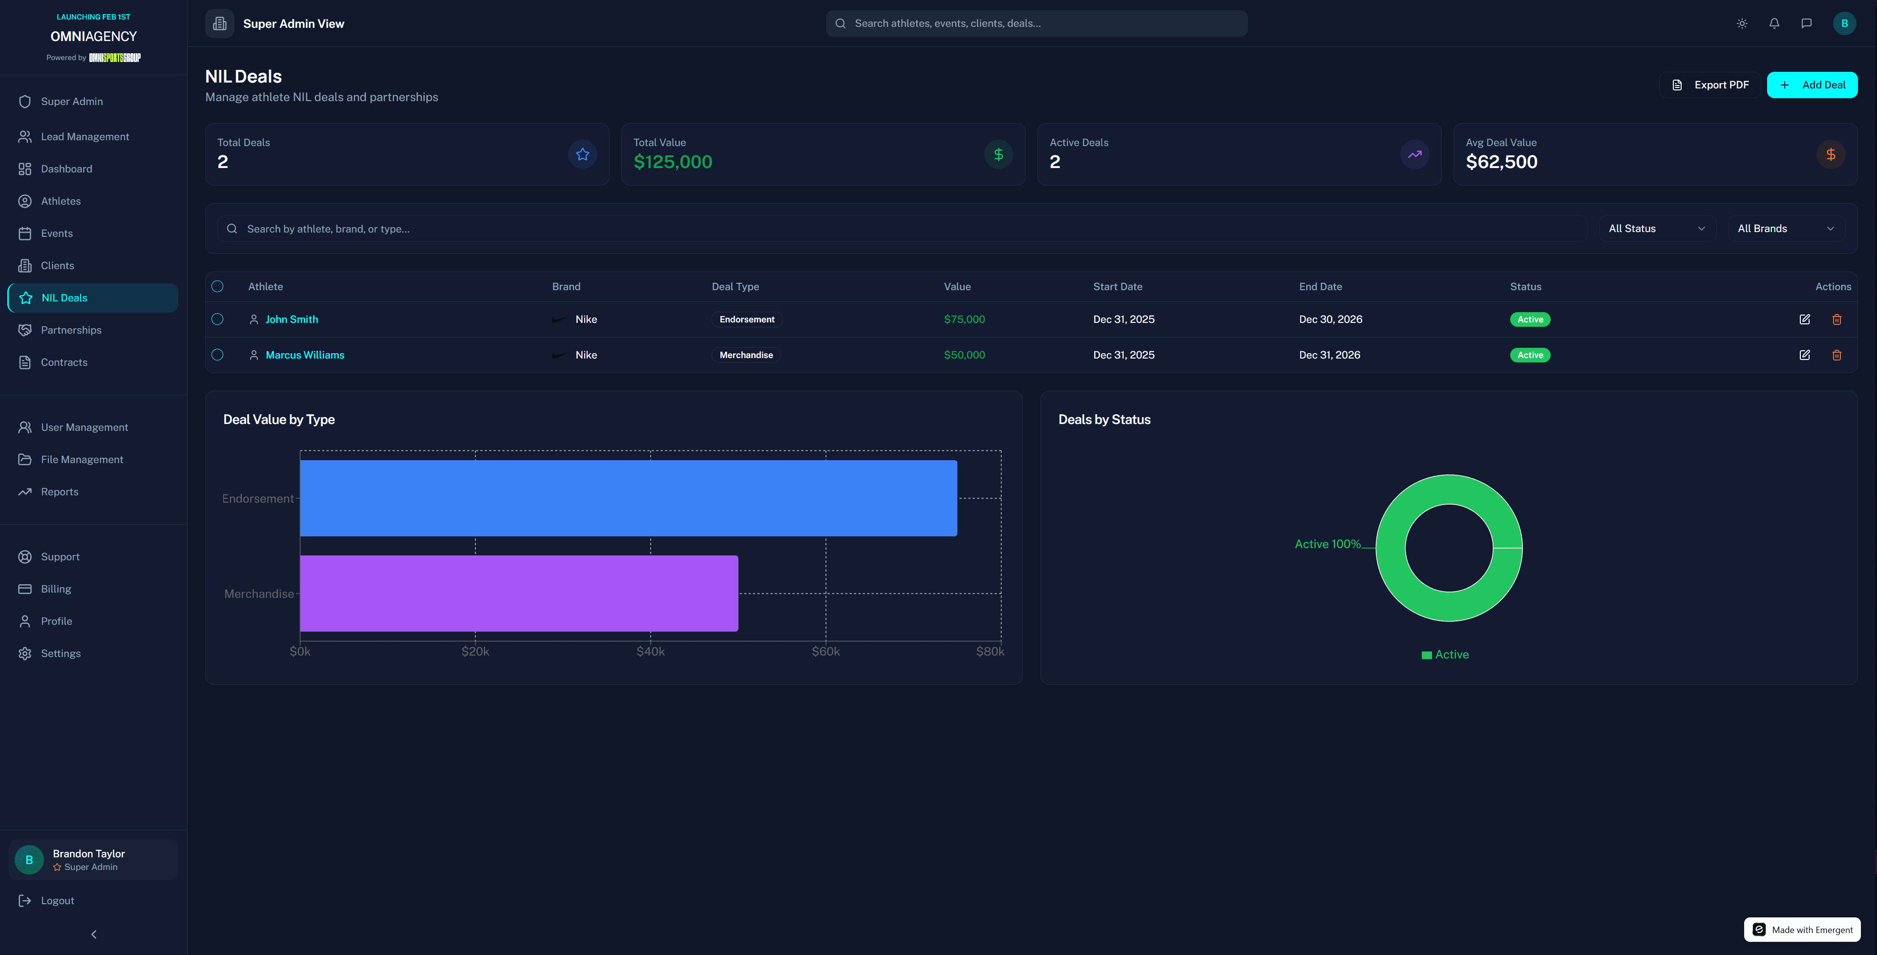
Task: Select the John Smith deal row checkbox
Action: coord(217,319)
